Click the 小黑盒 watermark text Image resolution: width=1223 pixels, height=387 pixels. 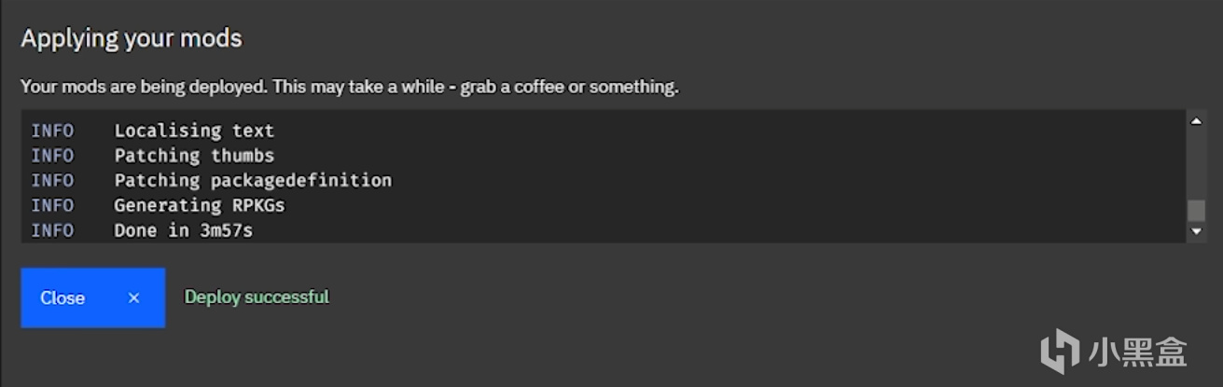coord(1138,352)
